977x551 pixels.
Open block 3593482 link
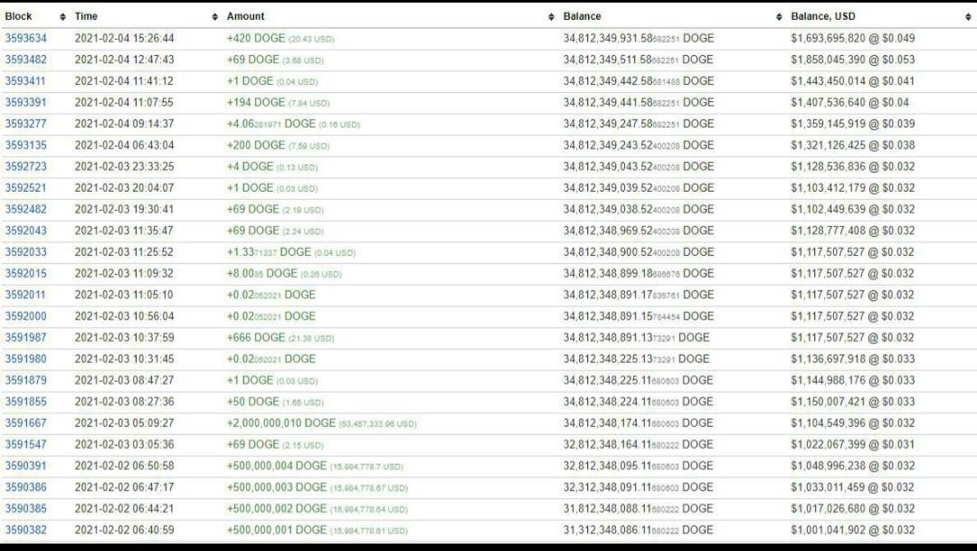click(25, 60)
